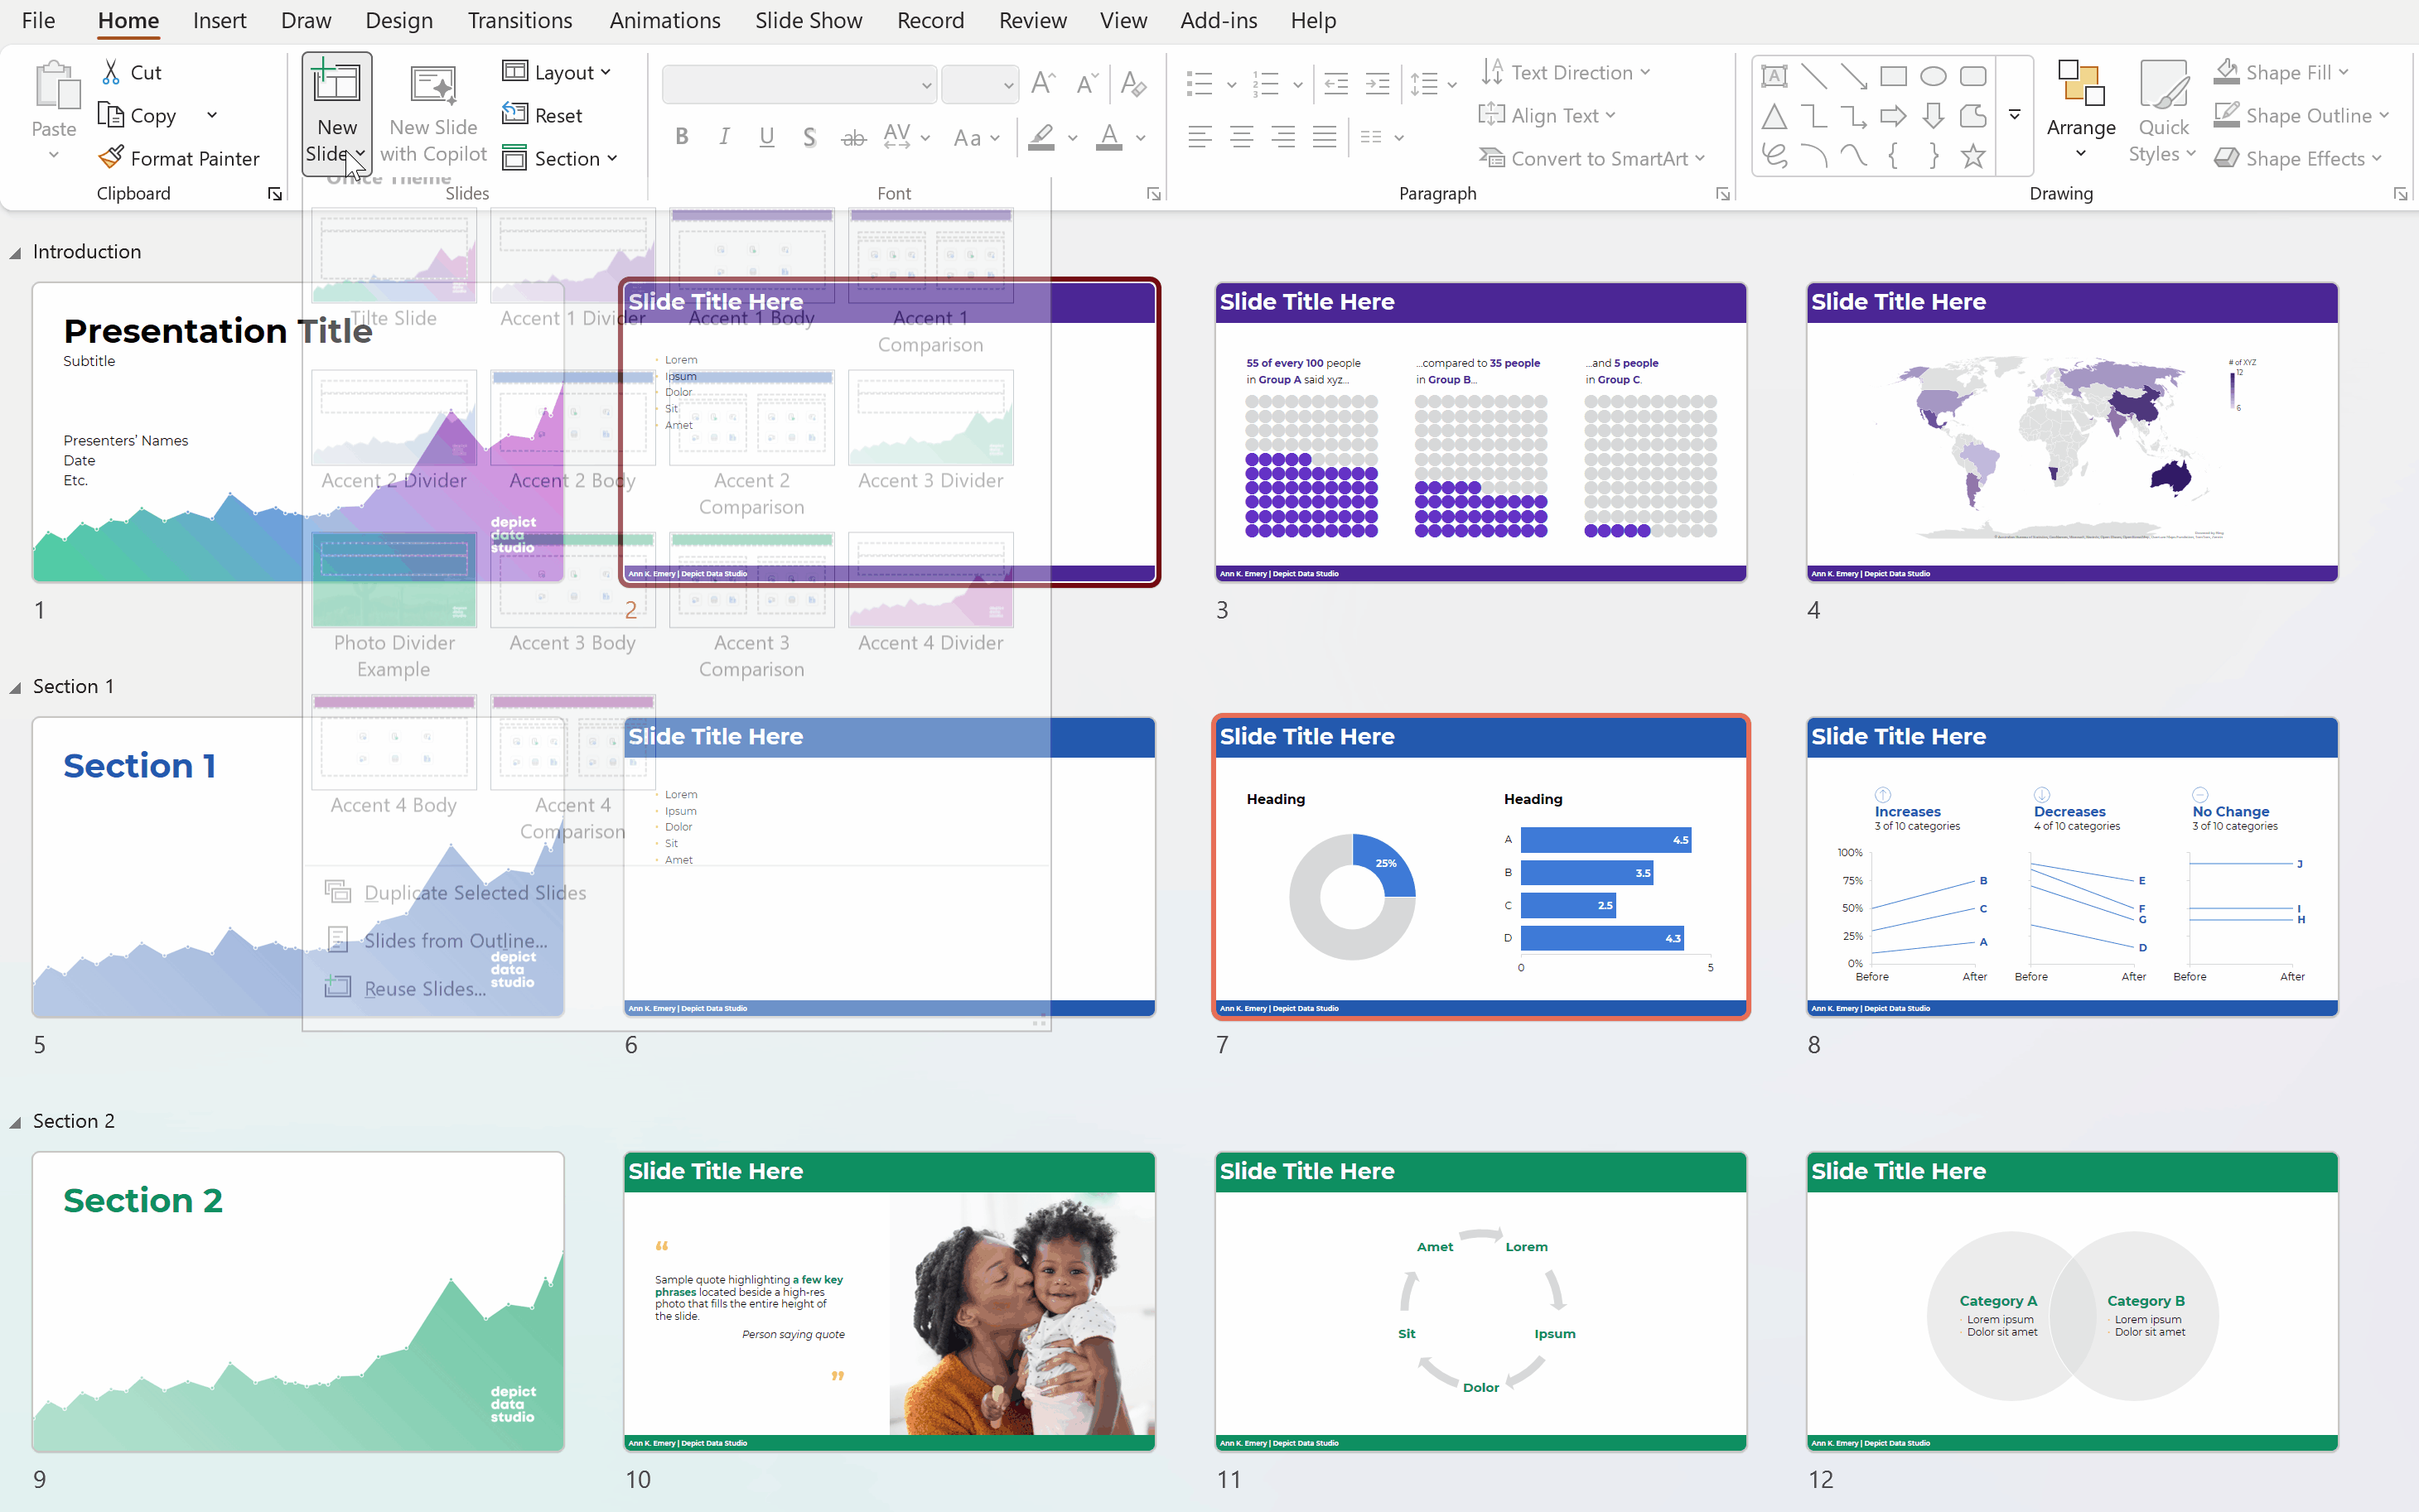
Task: Click the Format Painter icon
Action: 111,158
